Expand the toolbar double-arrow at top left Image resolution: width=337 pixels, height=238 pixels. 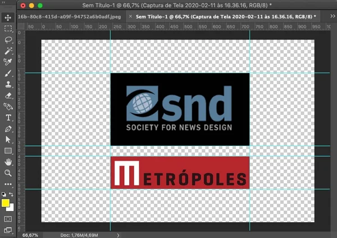(x=4, y=3)
